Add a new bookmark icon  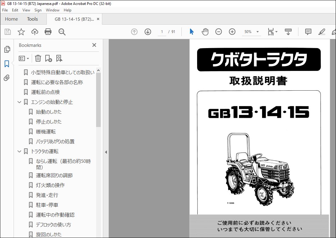(48, 58)
